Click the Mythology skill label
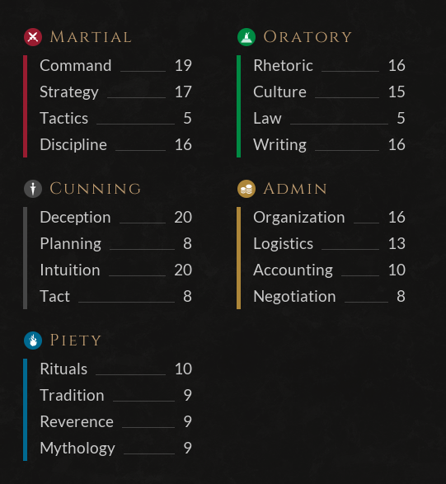This screenshot has height=484, width=446. click(77, 449)
